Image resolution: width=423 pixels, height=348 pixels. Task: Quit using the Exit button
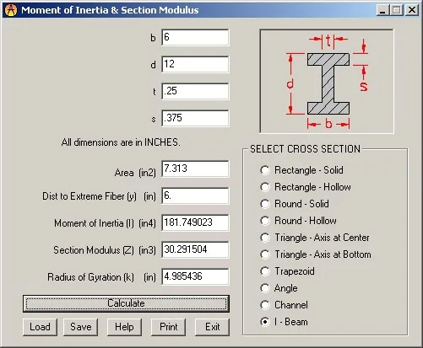click(212, 327)
